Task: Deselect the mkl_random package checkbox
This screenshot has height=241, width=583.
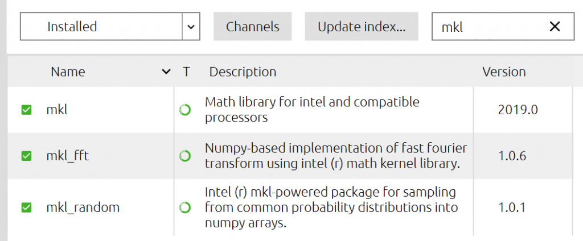Action: point(26,207)
